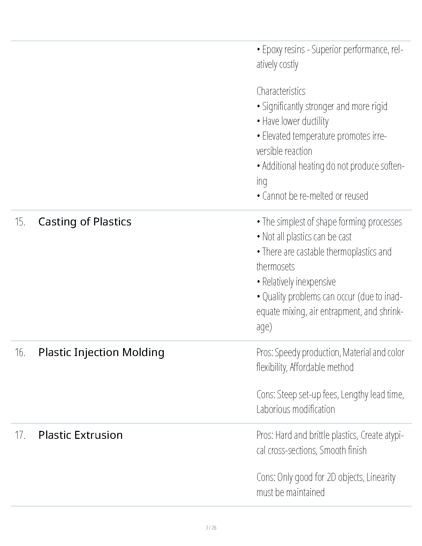Select the term Plastic Extrusion
The width and height of the screenshot is (422, 546).
(80, 435)
